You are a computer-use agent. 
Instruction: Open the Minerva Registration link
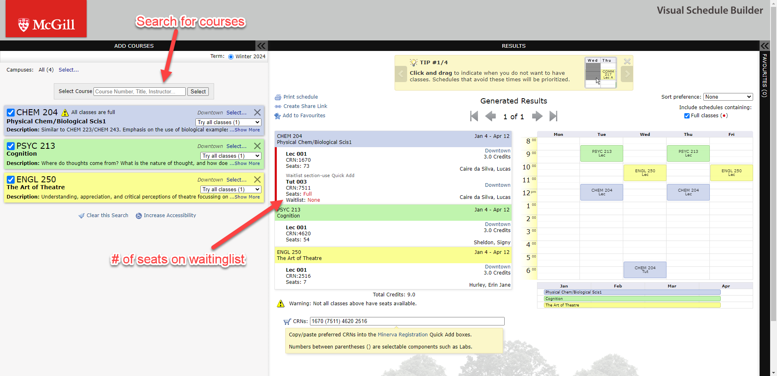tap(403, 335)
